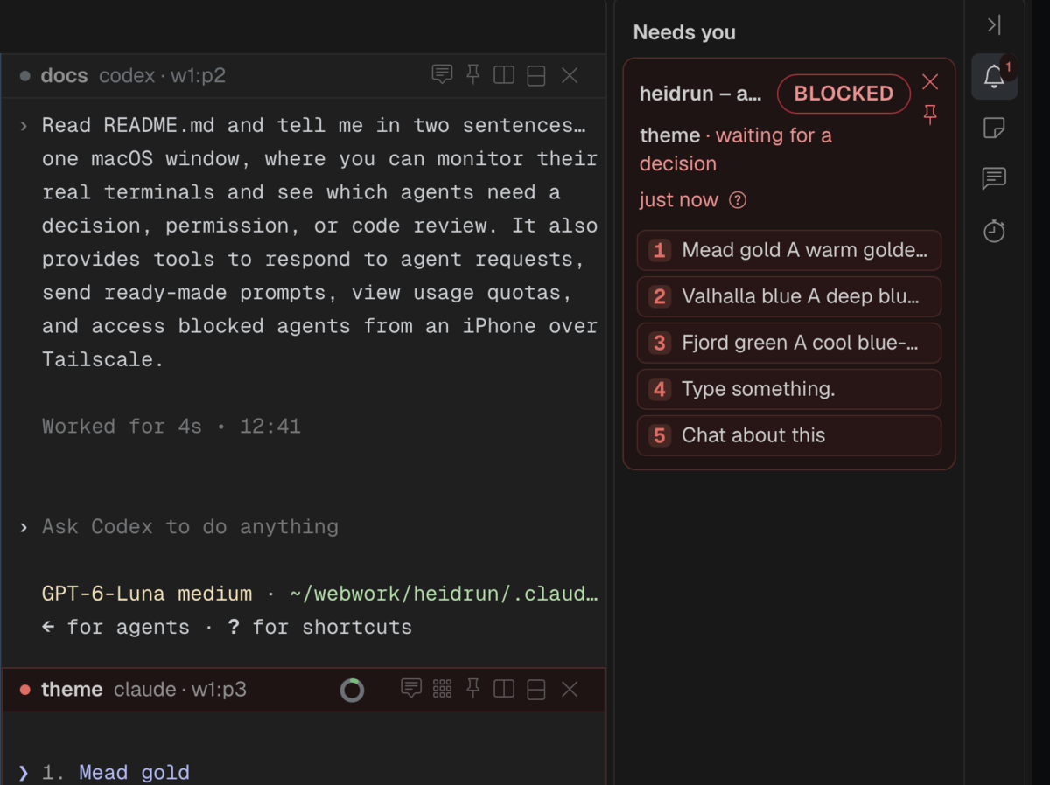Open the comment icon in docs pane header

[x=443, y=75]
